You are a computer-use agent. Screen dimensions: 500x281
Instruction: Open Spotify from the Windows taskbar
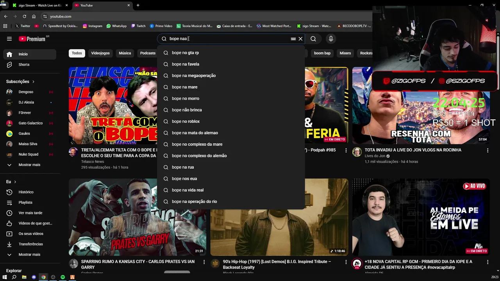coord(62,277)
